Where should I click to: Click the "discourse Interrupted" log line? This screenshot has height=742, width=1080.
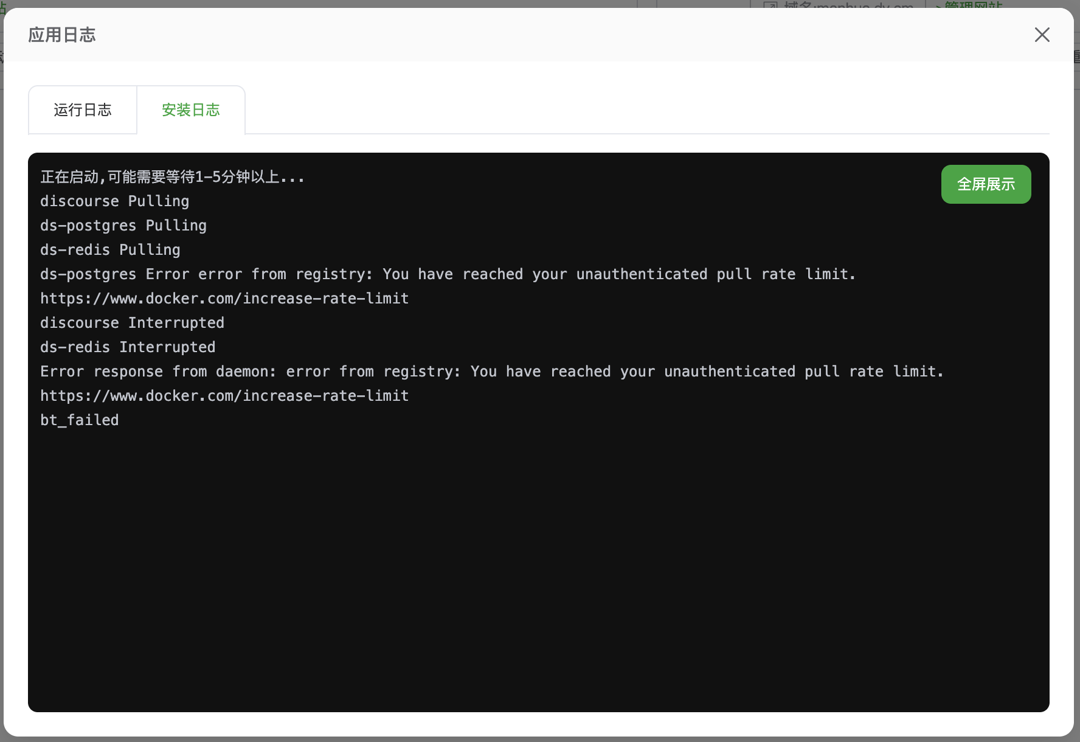[x=132, y=323]
